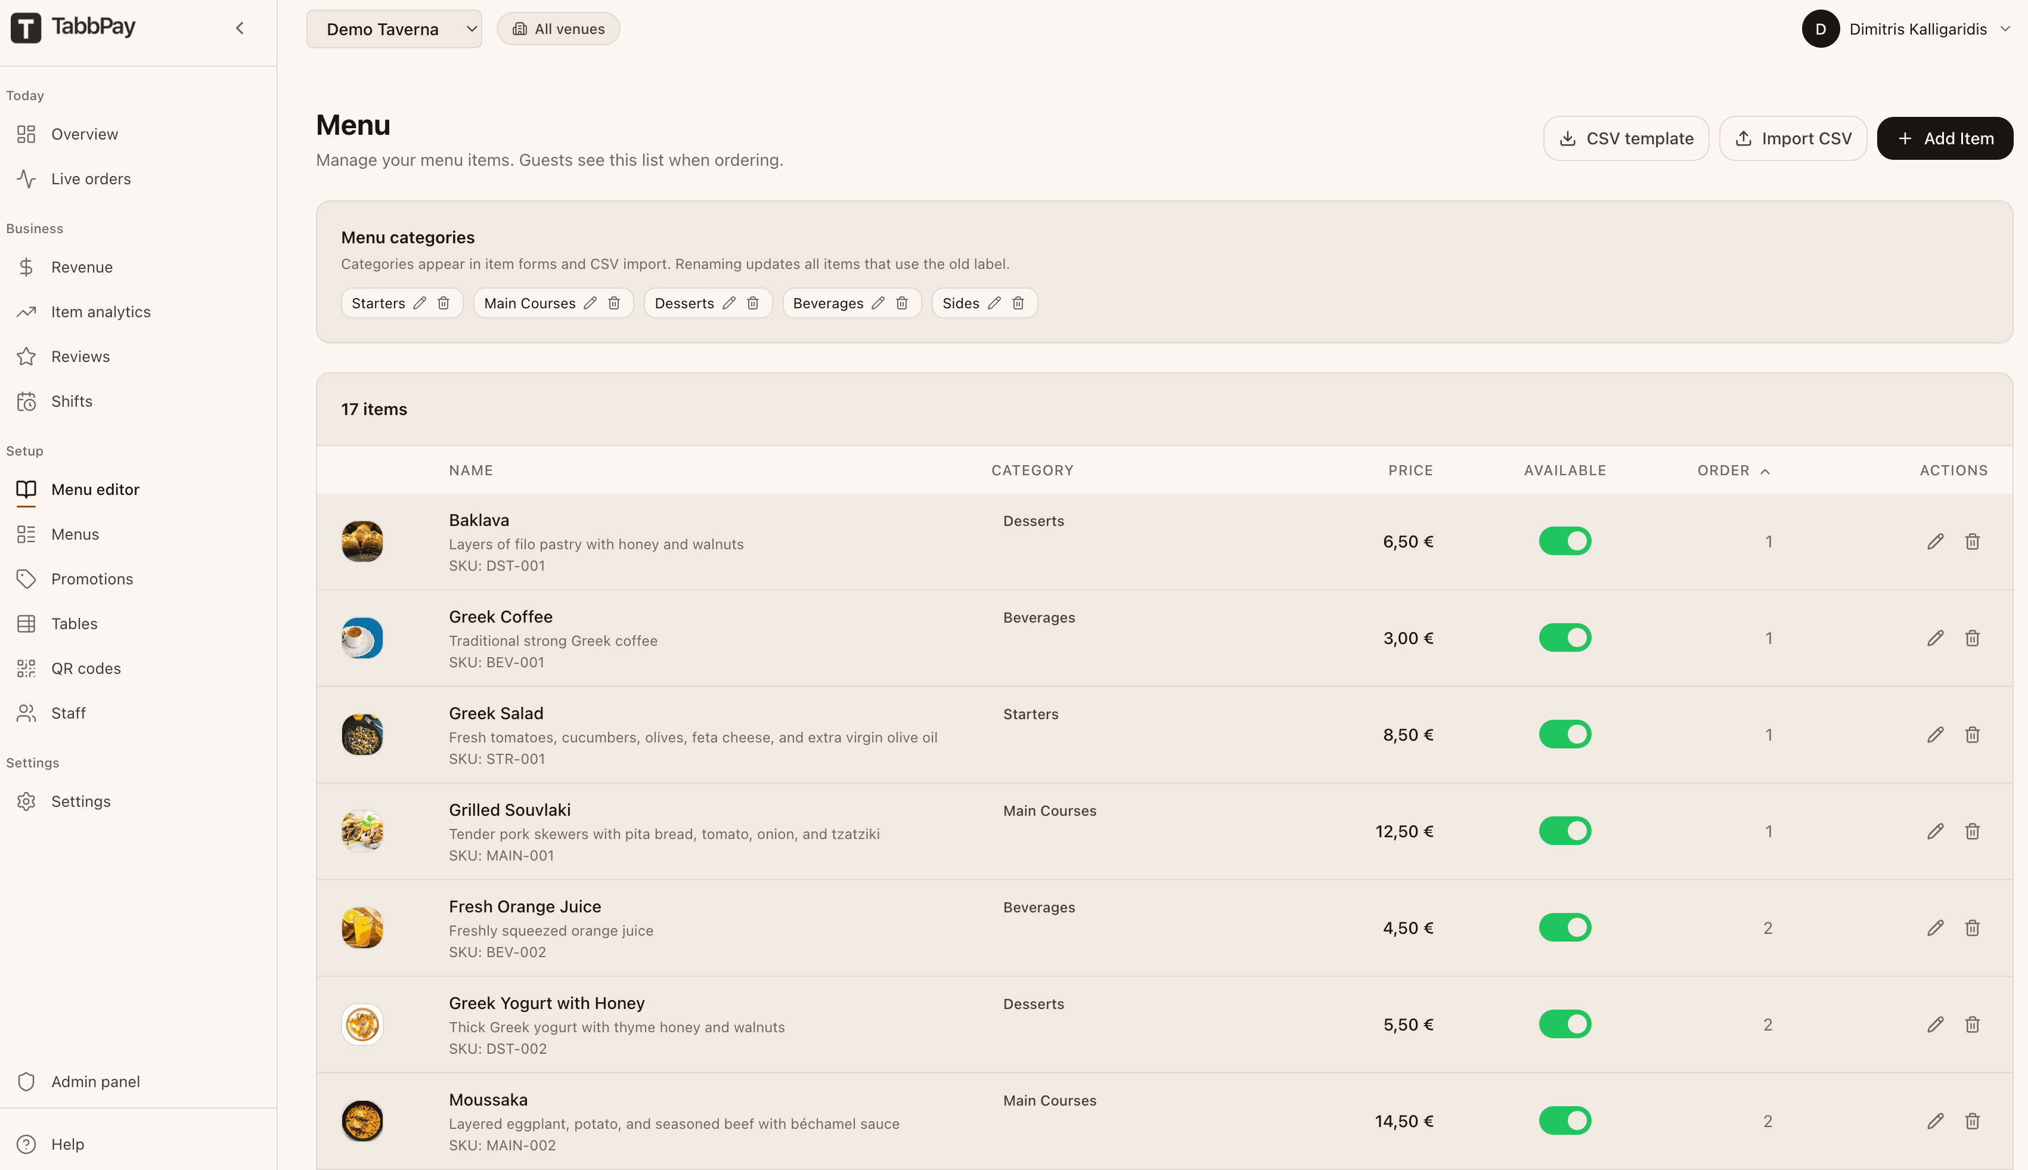Toggle Fresh Orange Juice availability
The width and height of the screenshot is (2028, 1170).
(1565, 927)
